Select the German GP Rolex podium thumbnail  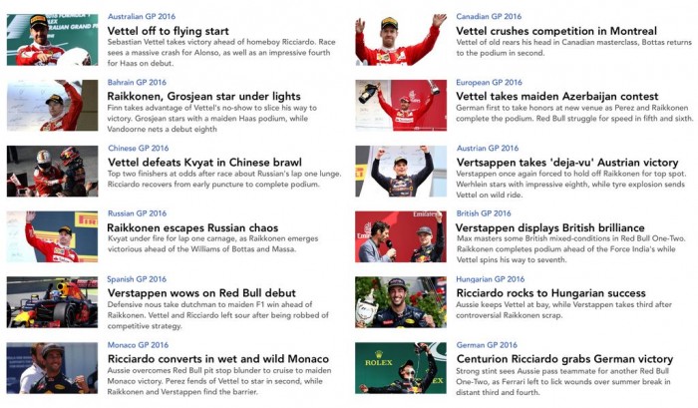(401, 368)
